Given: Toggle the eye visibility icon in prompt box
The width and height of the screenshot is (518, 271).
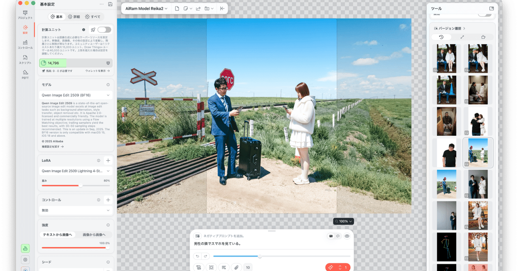Looking at the screenshot, I should pyautogui.click(x=347, y=236).
